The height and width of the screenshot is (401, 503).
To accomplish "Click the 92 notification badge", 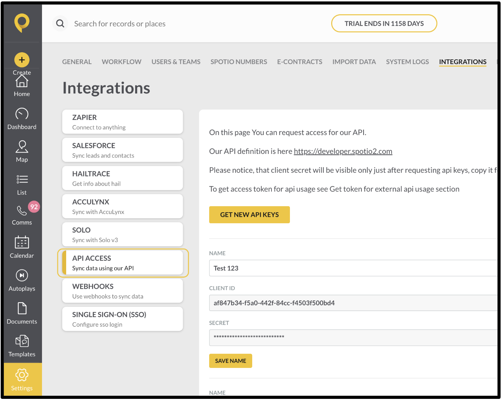I will tap(34, 207).
